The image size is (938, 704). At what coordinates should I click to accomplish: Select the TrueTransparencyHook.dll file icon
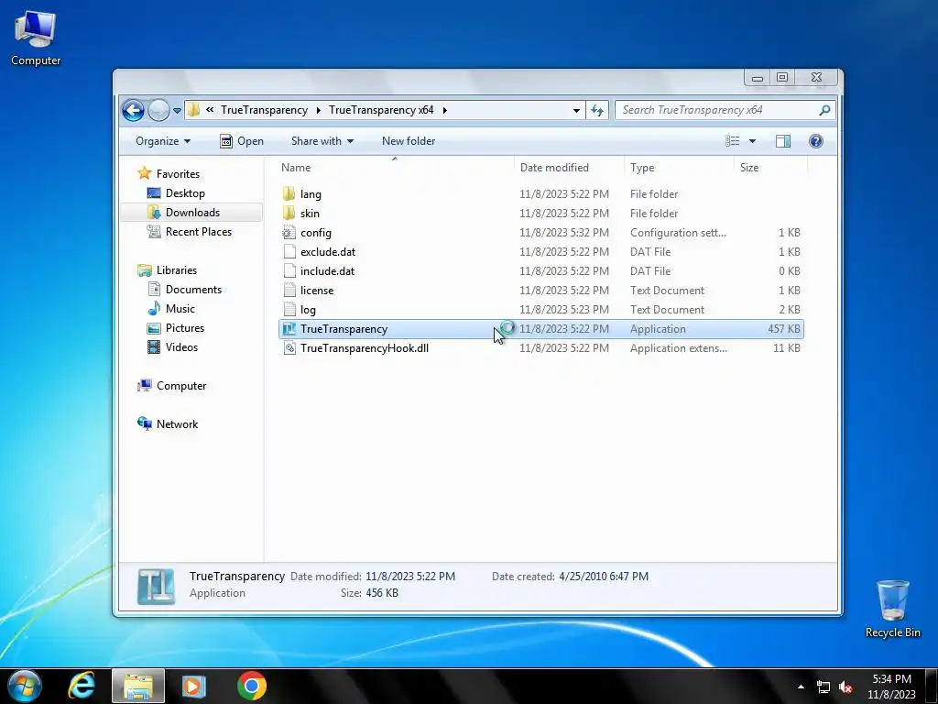tap(289, 347)
